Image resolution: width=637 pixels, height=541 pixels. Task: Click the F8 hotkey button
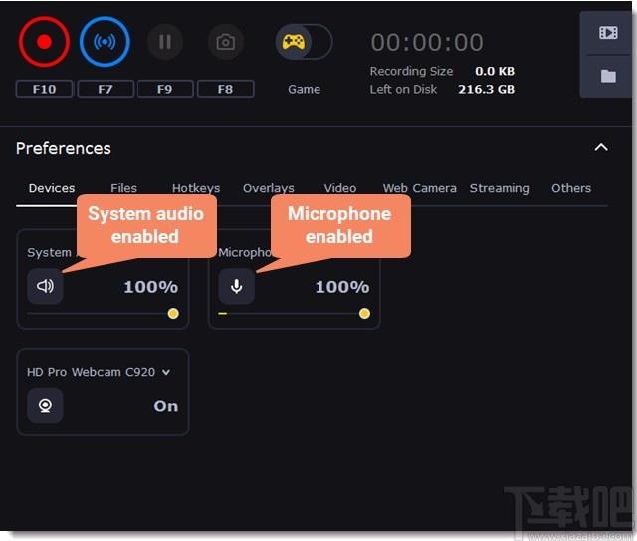coord(226,89)
